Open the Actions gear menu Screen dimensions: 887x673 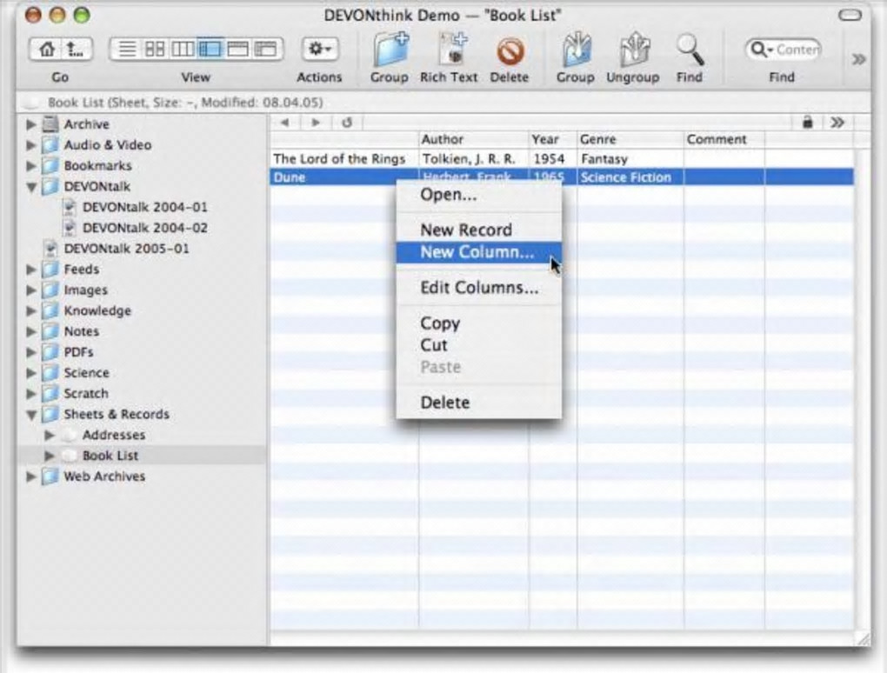[320, 50]
